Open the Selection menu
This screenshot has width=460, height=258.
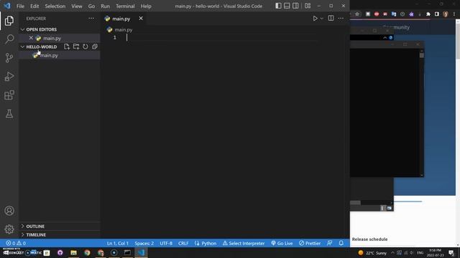click(55, 6)
